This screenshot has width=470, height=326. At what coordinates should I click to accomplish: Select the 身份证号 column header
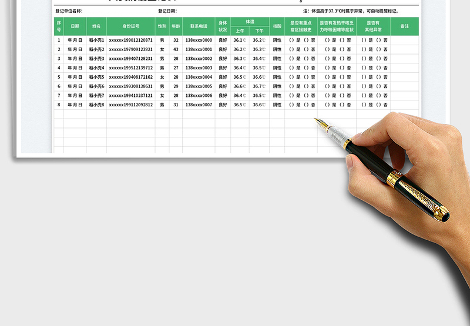130,26
